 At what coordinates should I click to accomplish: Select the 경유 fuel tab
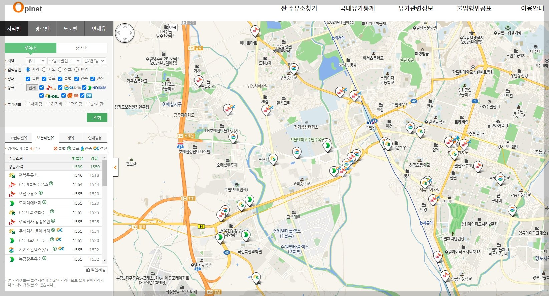[x=71, y=138]
